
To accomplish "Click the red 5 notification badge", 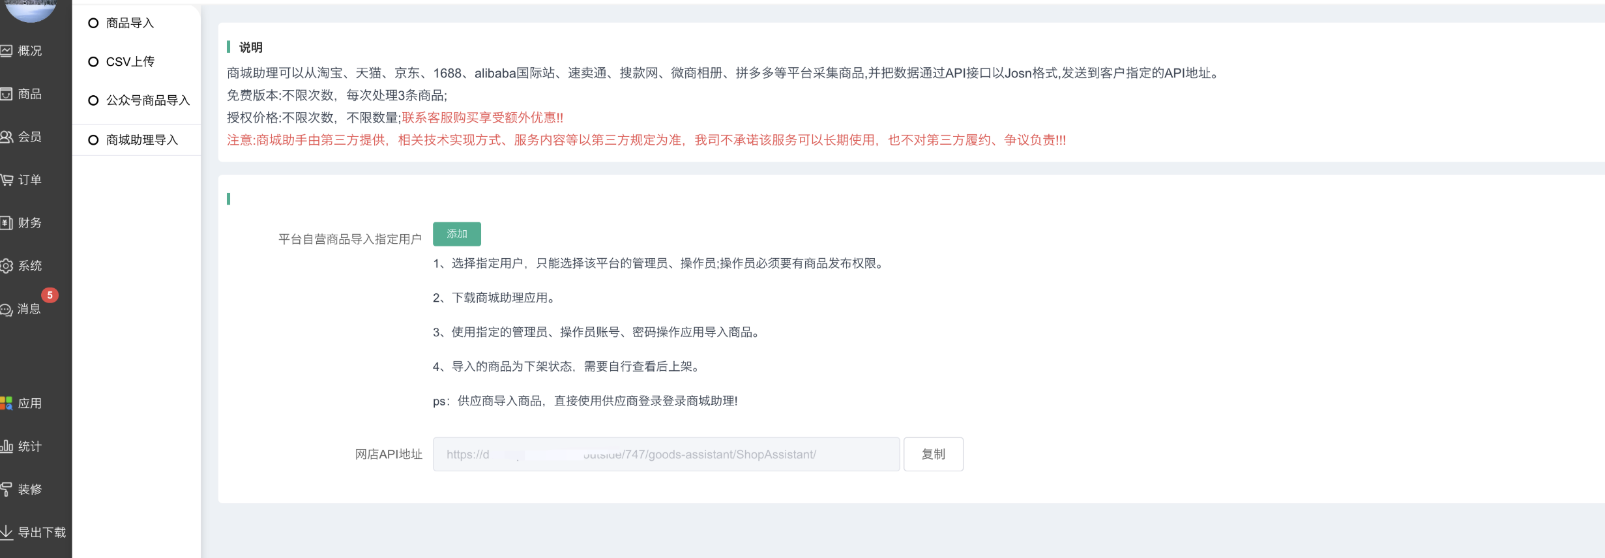I will pyautogui.click(x=50, y=295).
